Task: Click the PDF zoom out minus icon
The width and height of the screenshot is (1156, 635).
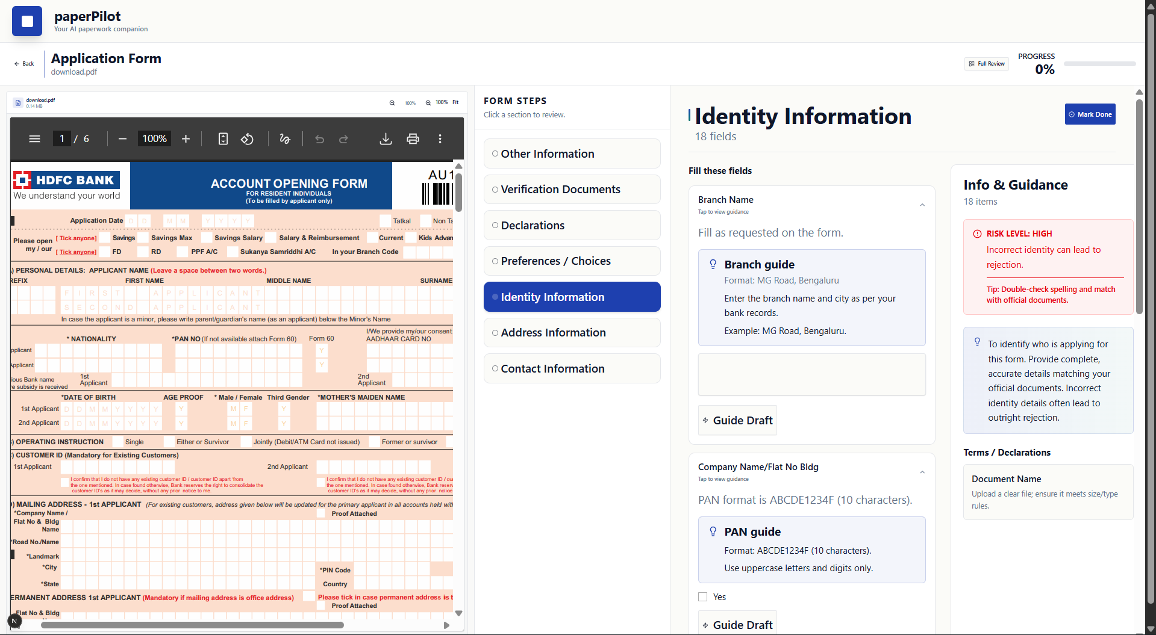Action: 122,139
